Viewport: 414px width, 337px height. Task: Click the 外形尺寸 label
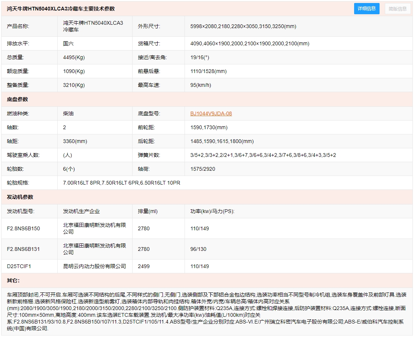[x=149, y=26]
